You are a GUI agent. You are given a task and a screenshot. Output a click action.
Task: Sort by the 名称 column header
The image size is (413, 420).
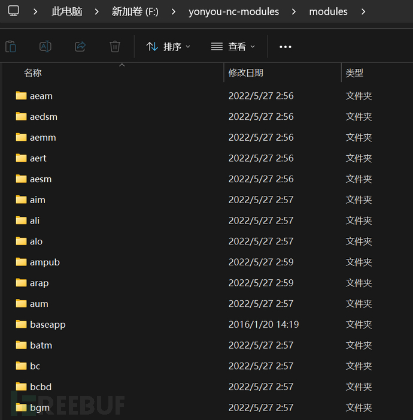[33, 73]
